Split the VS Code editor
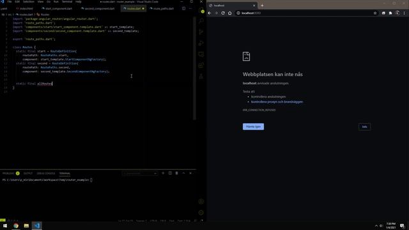This screenshot has height=230, width=409. tap(183, 8)
